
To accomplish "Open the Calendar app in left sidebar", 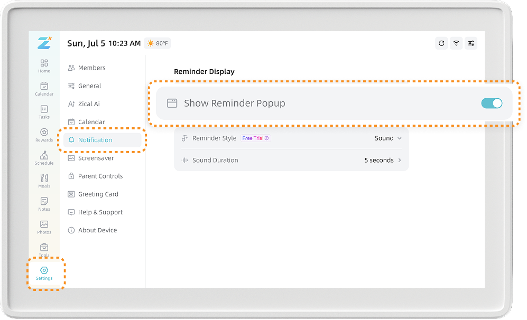I will [x=44, y=89].
